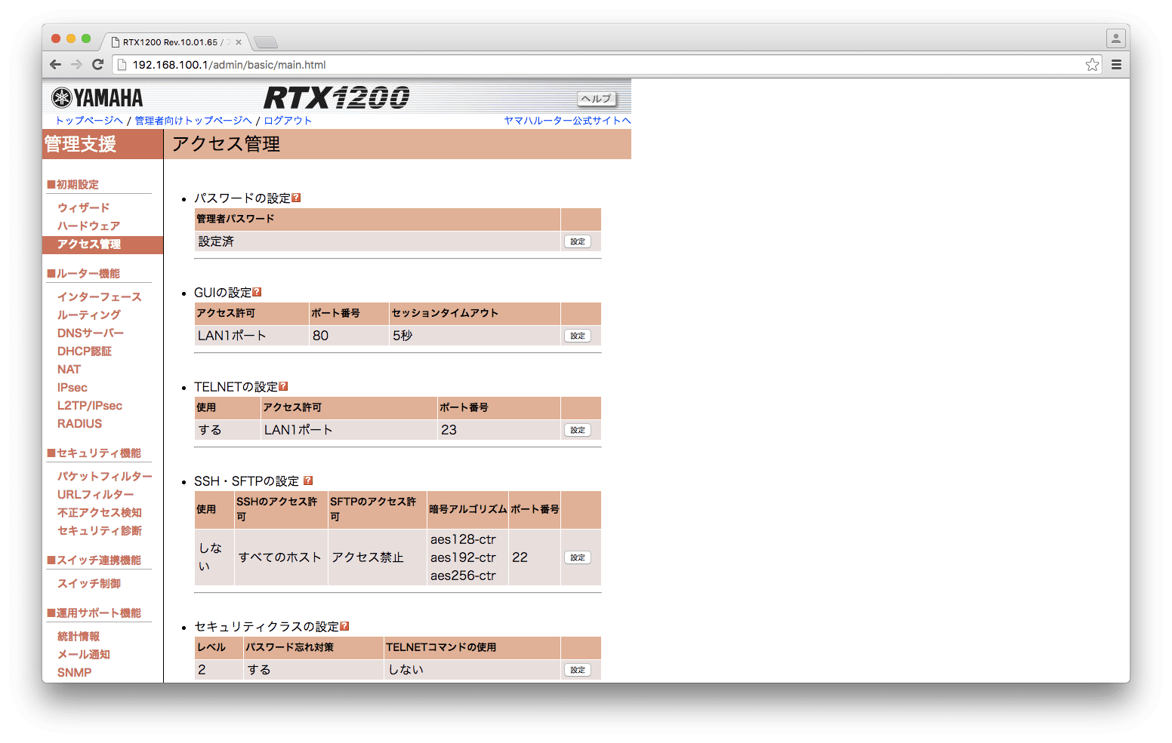Screen dimensions: 1172x743
Task: Click the SSH port number 22
Action: click(x=520, y=557)
